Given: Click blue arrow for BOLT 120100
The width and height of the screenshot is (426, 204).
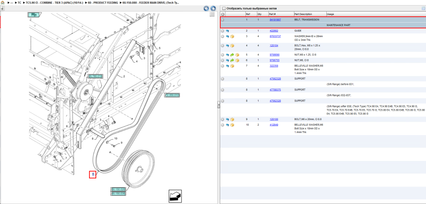Looking at the screenshot, I should point(227,120).
